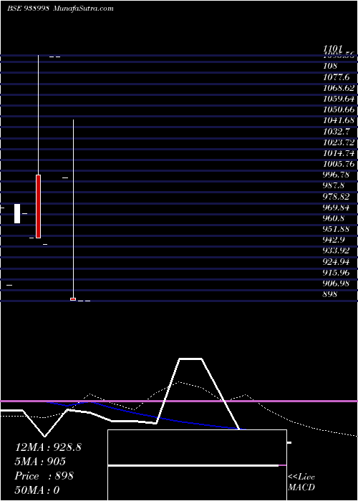The image size is (358, 501).
Task: Click the small red candle near 898
Action: [x=73, y=299]
